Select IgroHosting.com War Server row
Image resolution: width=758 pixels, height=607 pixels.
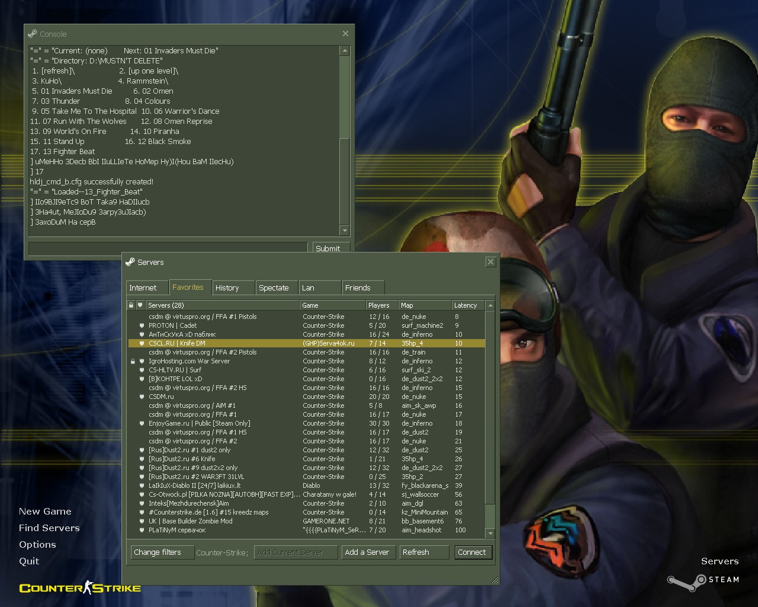307,361
